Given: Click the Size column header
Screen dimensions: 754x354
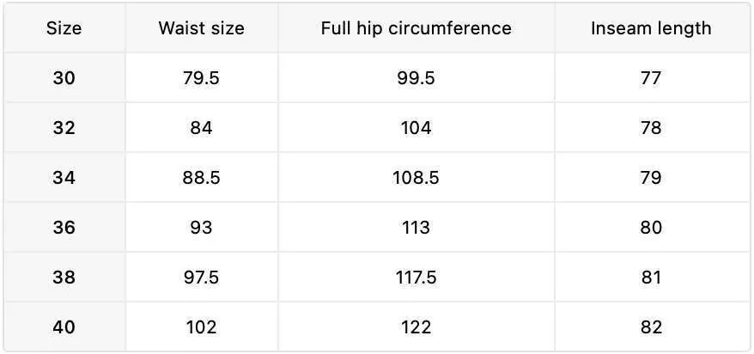Looking at the screenshot, I should (x=64, y=28).
